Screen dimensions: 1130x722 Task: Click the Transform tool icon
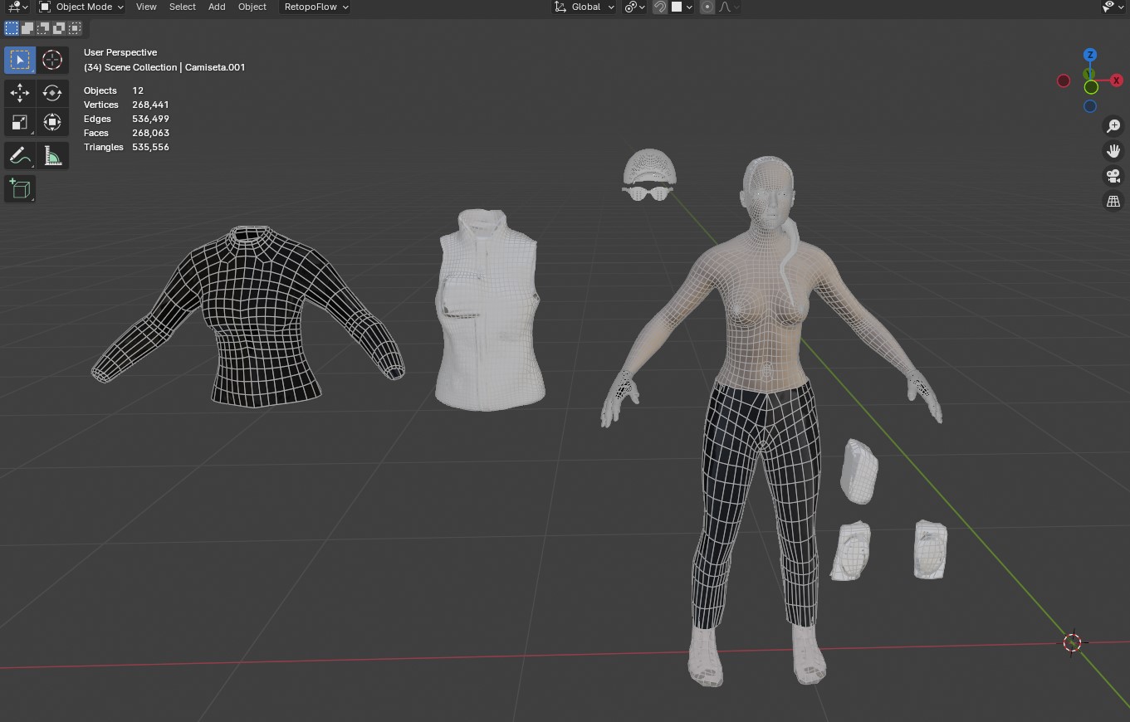click(x=51, y=123)
